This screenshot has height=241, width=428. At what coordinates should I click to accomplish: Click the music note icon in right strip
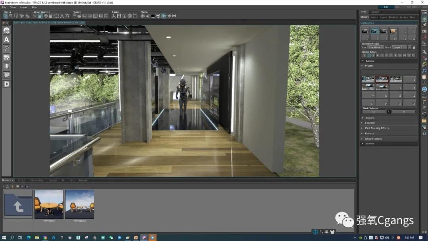(424, 71)
